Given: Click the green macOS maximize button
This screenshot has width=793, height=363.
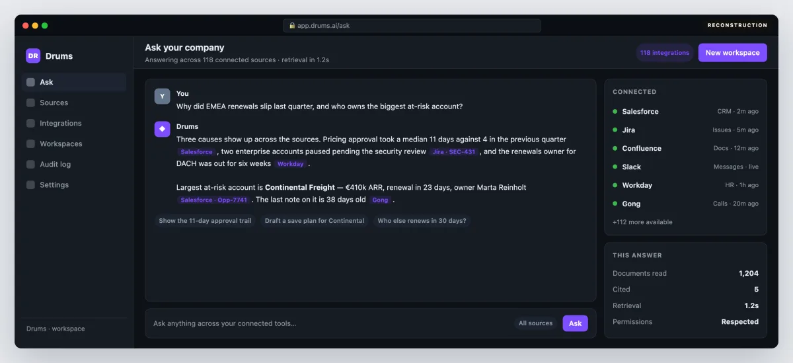Looking at the screenshot, I should (x=45, y=26).
